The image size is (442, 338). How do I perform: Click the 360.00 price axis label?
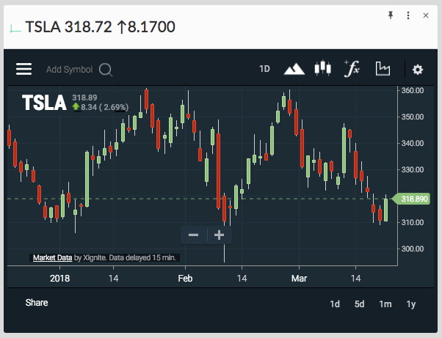[x=413, y=91]
